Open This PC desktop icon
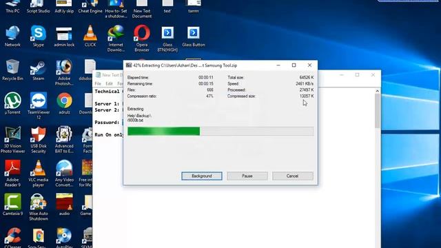Image resolution: width=441 pixels, height=248 pixels. coord(12,7)
